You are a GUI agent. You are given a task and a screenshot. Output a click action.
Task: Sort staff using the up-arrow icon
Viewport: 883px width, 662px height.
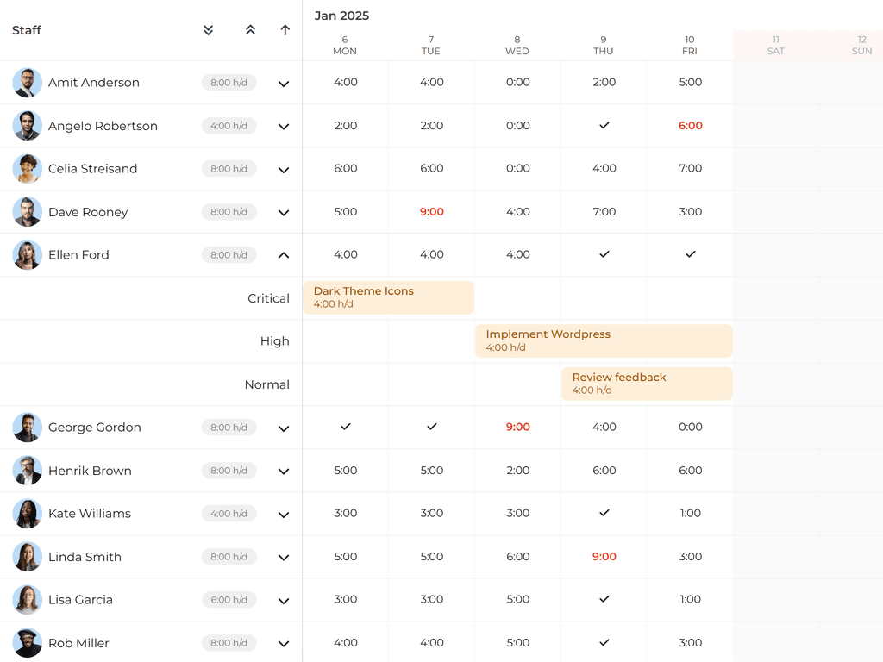tap(285, 29)
